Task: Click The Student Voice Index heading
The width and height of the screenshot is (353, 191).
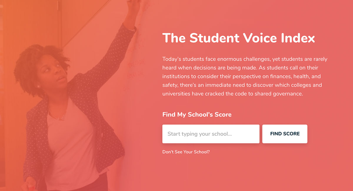Action: pyautogui.click(x=239, y=38)
